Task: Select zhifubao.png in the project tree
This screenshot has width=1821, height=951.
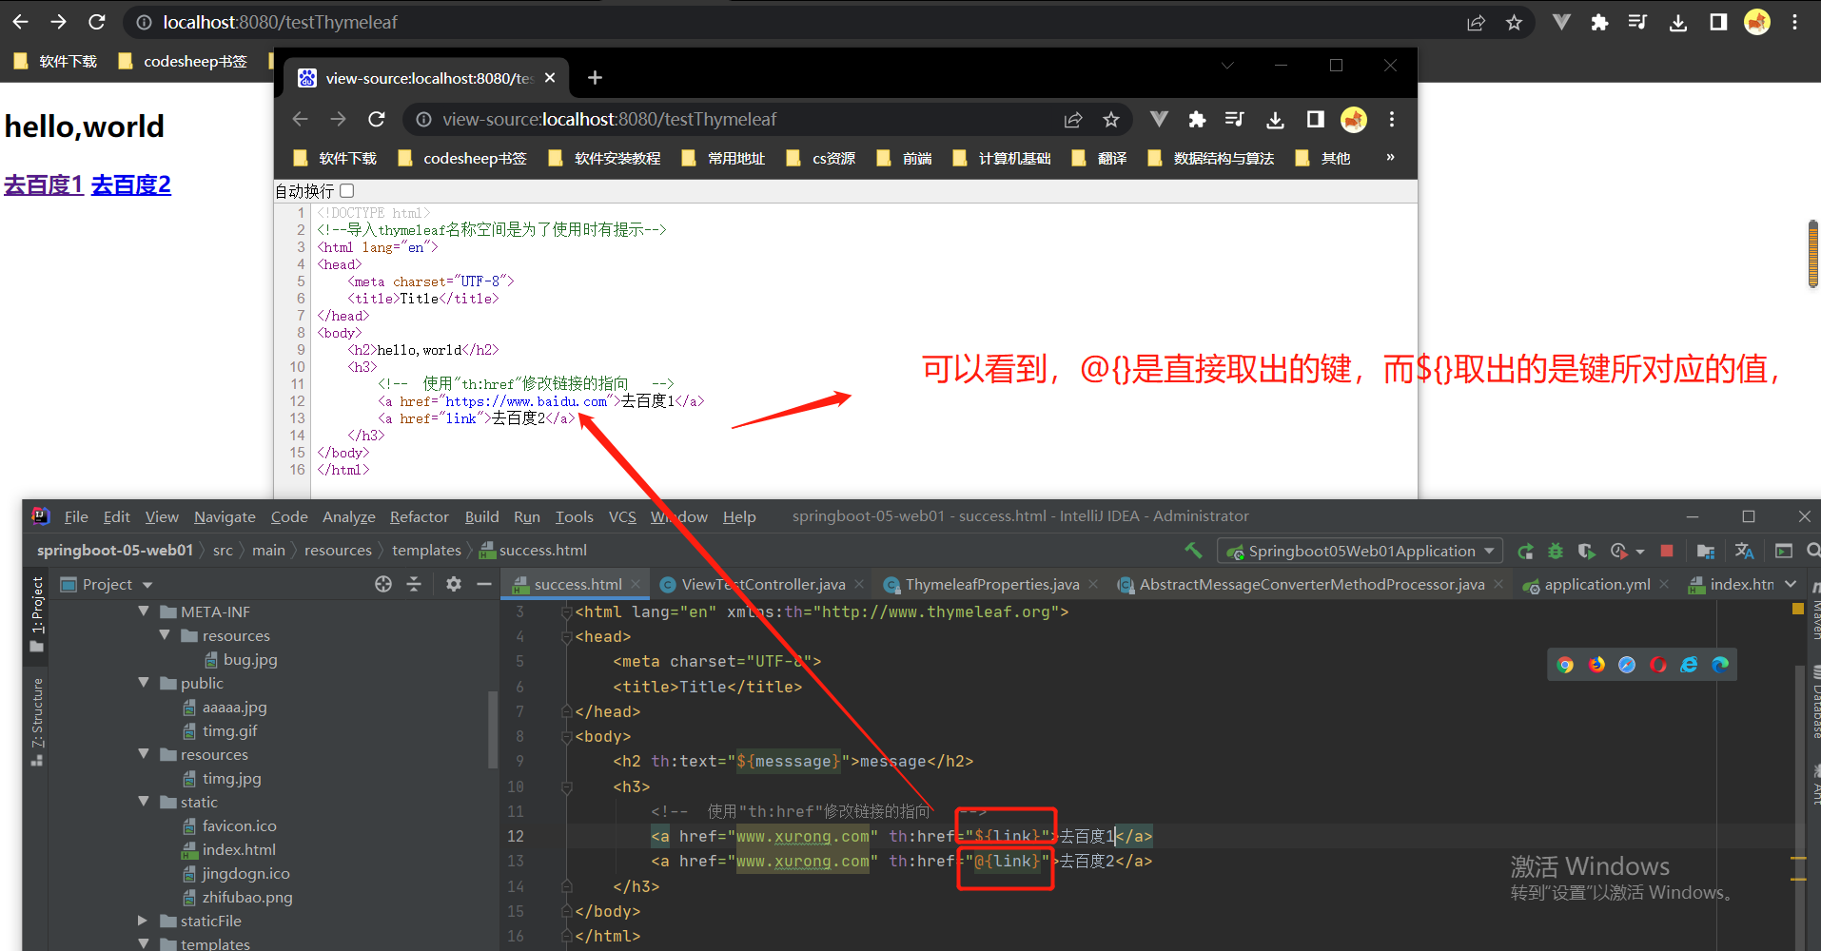Action: point(247,897)
